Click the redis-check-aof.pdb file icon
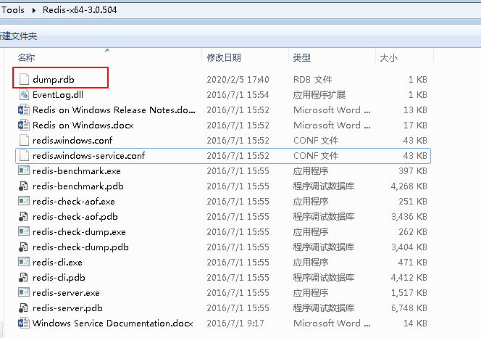The width and height of the screenshot is (481, 338). click(x=24, y=216)
